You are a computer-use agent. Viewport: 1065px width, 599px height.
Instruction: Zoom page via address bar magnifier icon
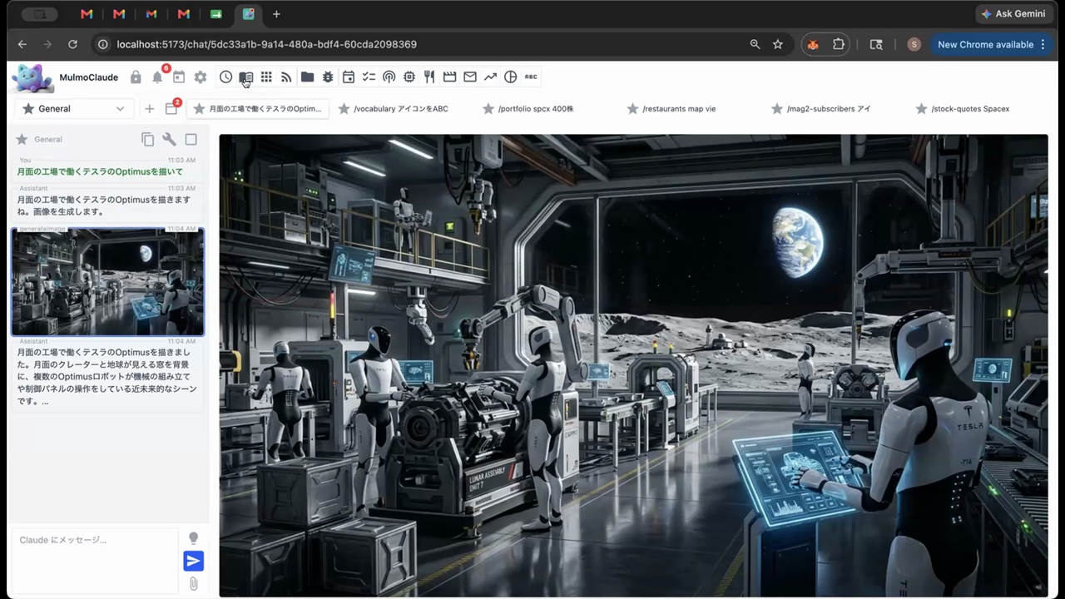tap(755, 44)
